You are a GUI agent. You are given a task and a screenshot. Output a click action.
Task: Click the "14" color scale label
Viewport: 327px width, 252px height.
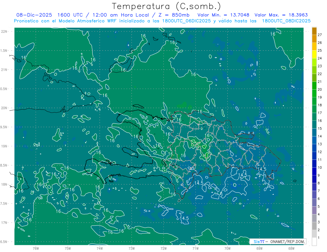pos(320,136)
